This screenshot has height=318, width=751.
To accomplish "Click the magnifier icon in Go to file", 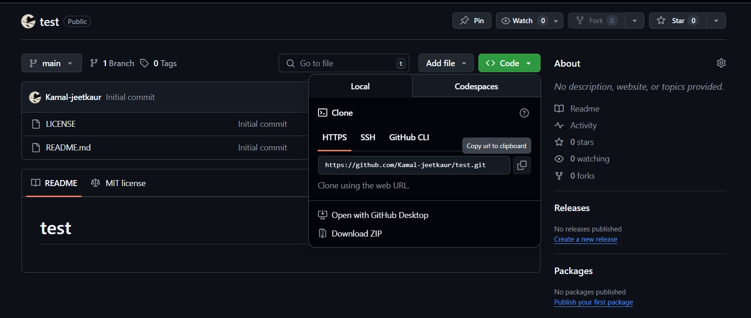I will (x=290, y=63).
